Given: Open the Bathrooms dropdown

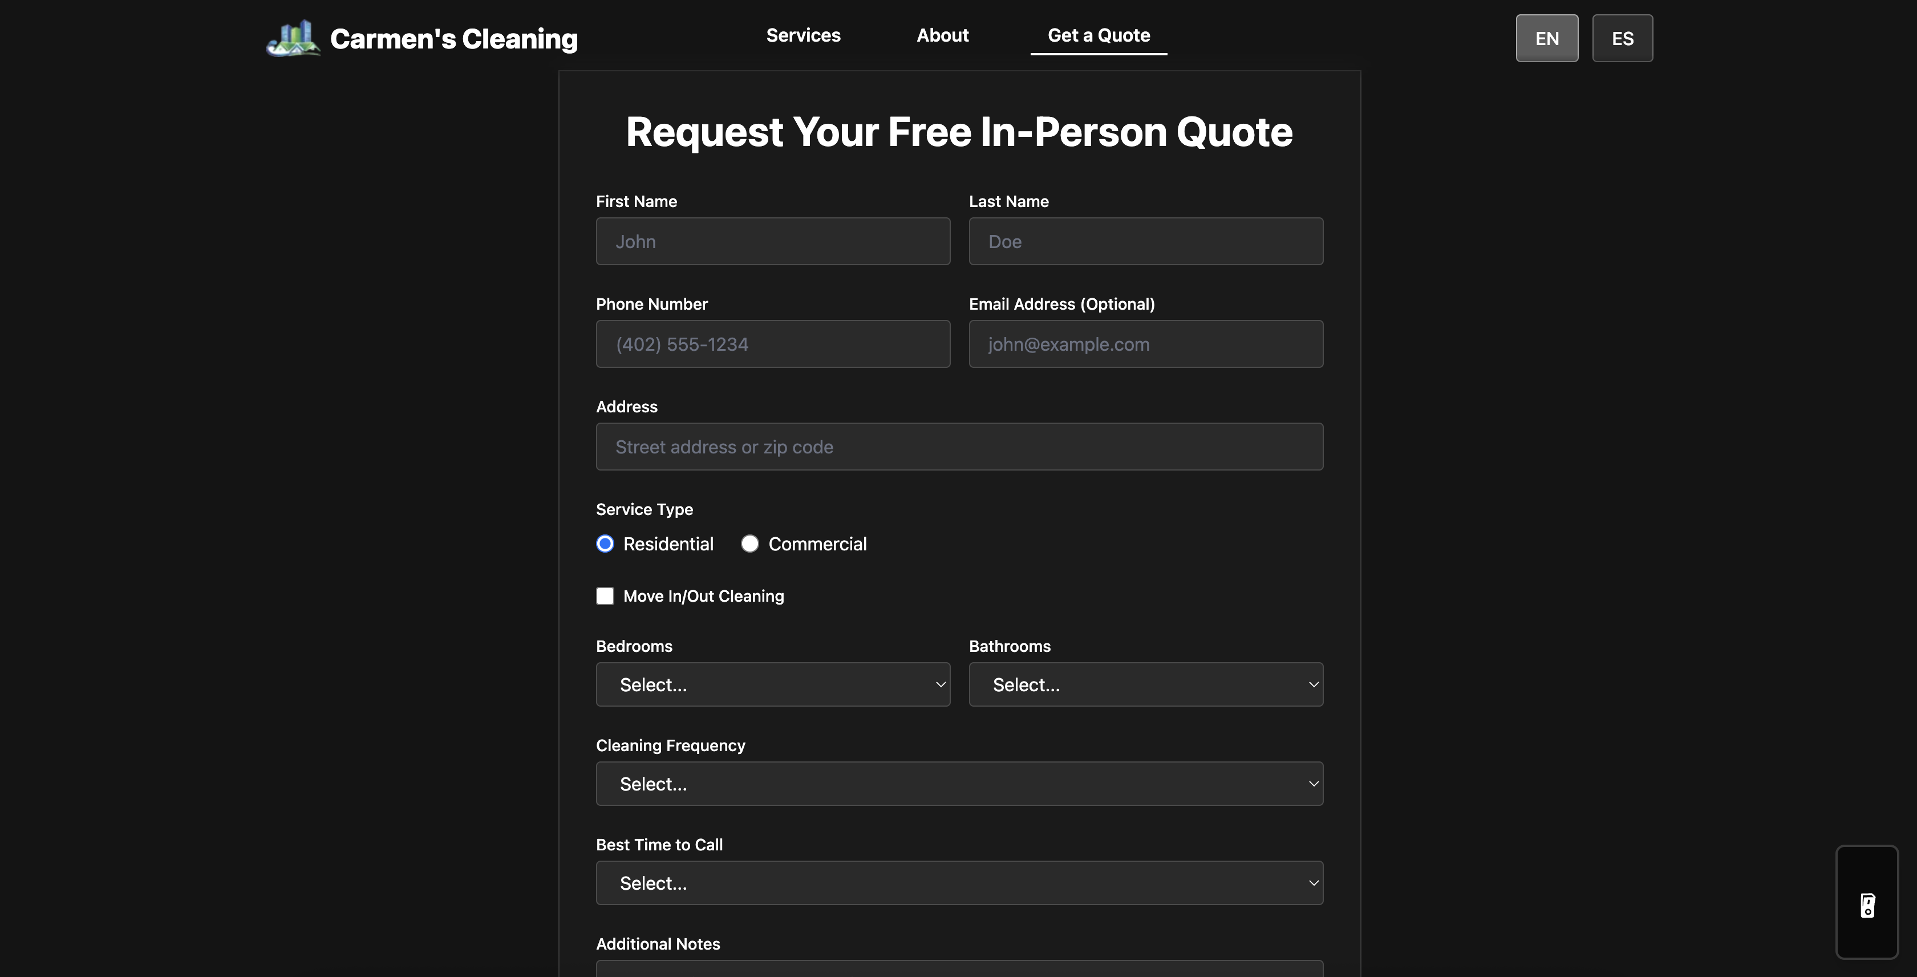Looking at the screenshot, I should (1145, 684).
